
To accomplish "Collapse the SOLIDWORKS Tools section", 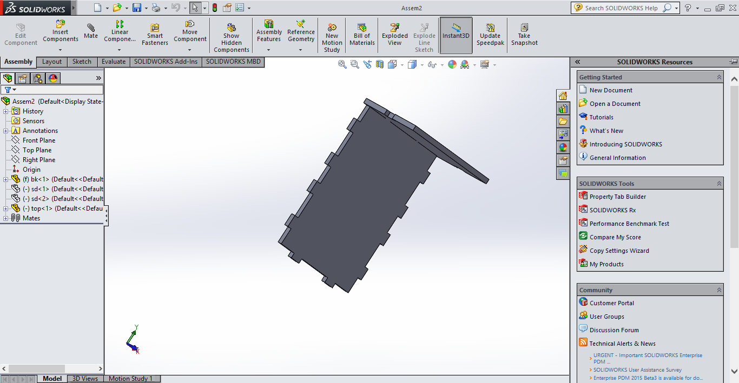I will [719, 184].
